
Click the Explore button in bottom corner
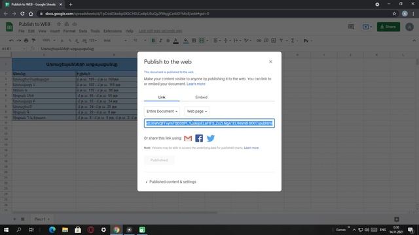tap(397, 219)
